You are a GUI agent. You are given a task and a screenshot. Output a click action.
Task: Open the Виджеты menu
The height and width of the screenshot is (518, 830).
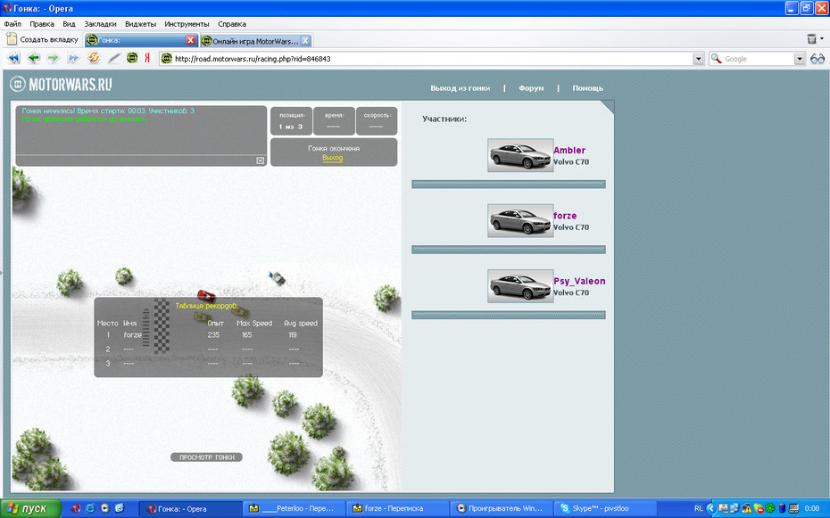[x=141, y=24]
